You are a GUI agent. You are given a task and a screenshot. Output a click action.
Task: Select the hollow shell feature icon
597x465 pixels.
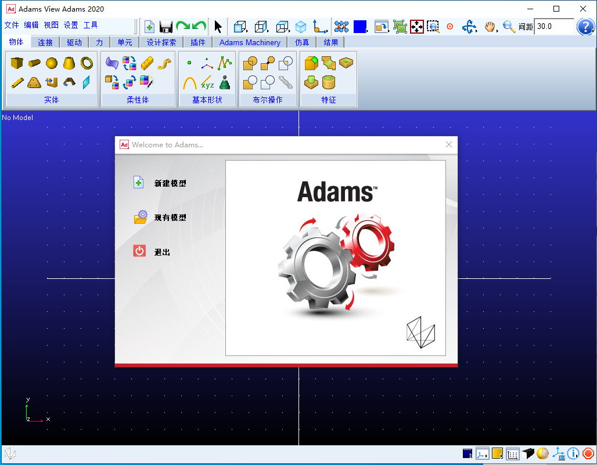click(329, 82)
